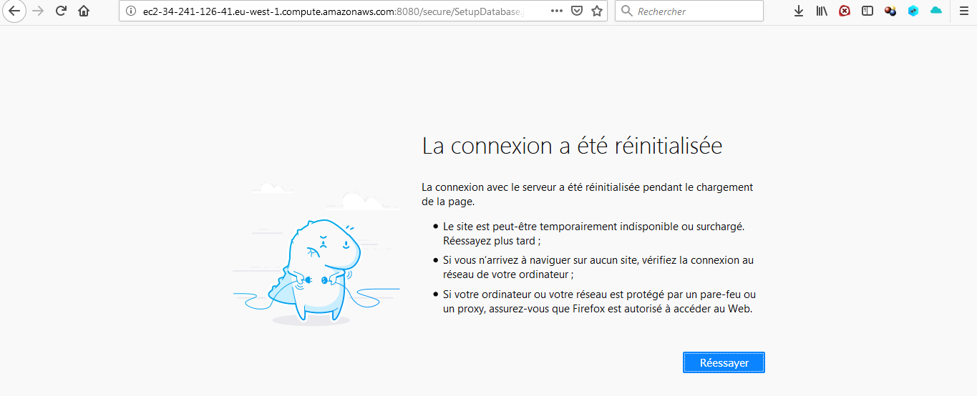Toggle the sidebar view

click(x=867, y=11)
